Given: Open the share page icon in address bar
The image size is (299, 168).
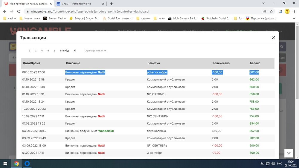Looking at the screenshot, I should pos(264,11).
